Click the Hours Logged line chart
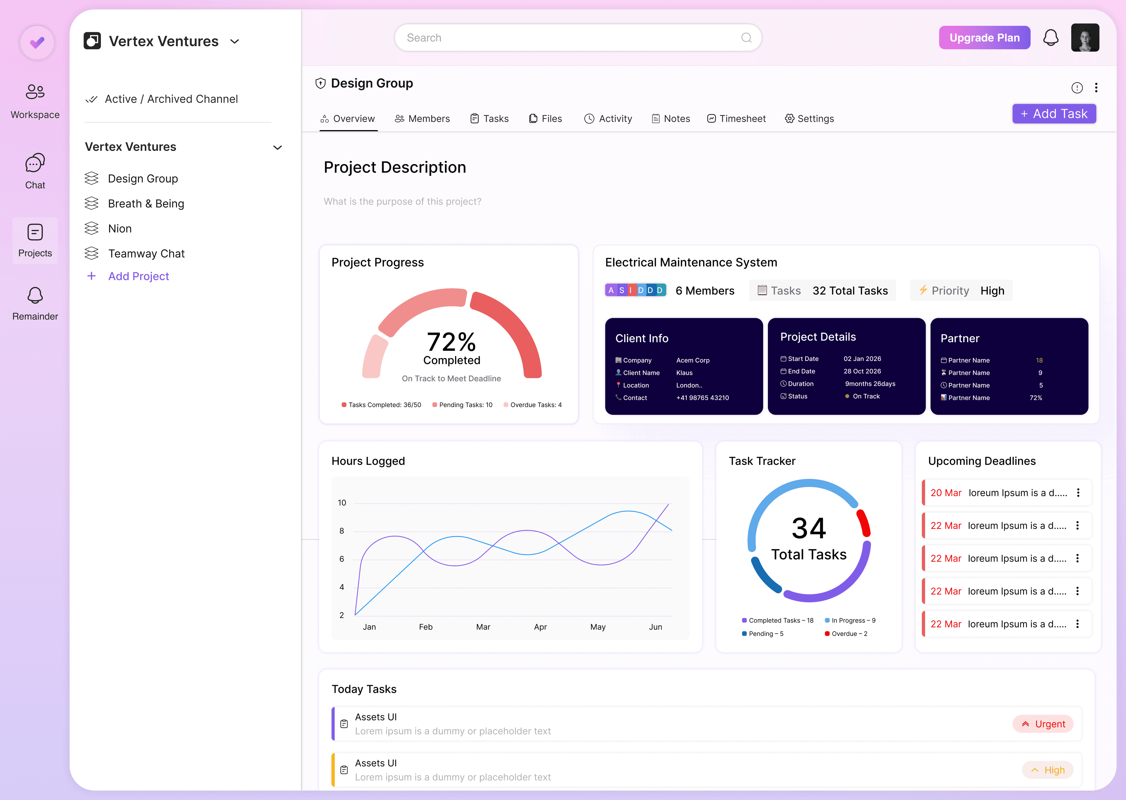This screenshot has height=800, width=1126. [510, 558]
